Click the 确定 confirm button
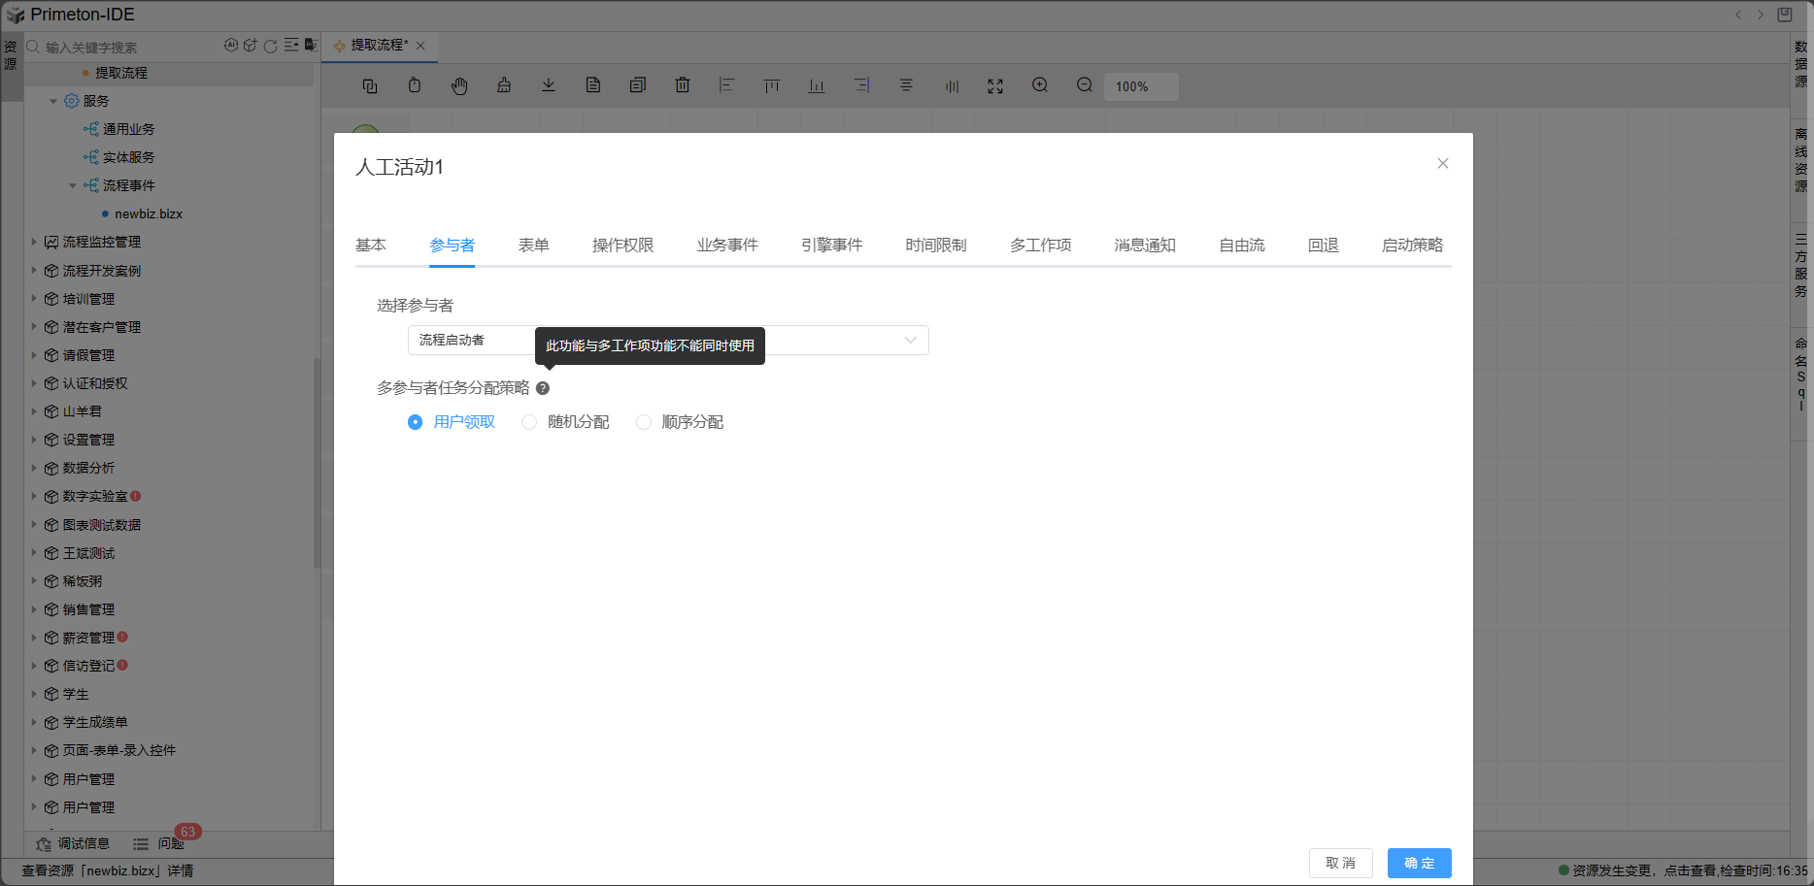The height and width of the screenshot is (886, 1814). (1419, 863)
